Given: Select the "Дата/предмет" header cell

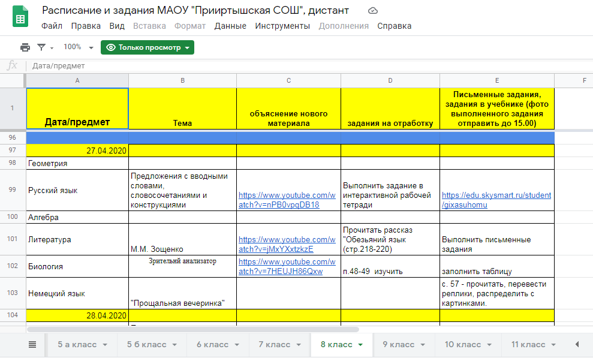Looking at the screenshot, I should click(x=77, y=109).
